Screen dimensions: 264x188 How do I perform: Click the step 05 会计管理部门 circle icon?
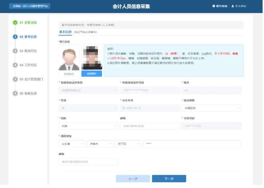click(x=15, y=79)
